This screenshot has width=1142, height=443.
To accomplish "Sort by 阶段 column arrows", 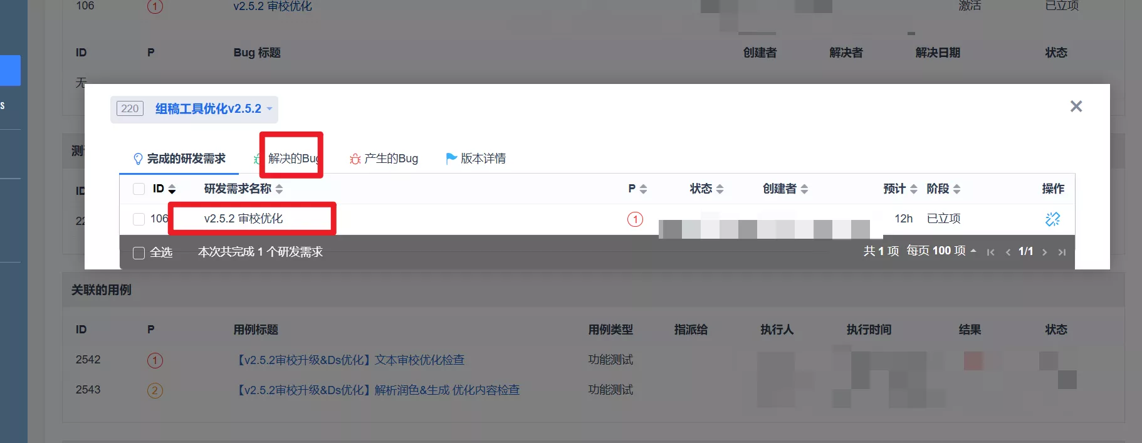I will coord(956,189).
